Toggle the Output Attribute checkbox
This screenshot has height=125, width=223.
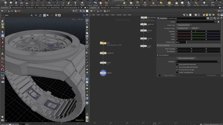click(160, 75)
